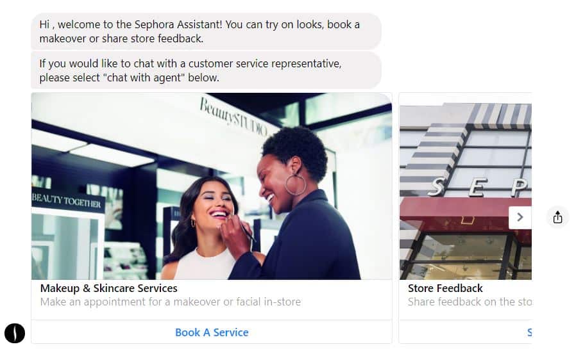Select the Store Feedback card title
576x349 pixels.
(445, 288)
